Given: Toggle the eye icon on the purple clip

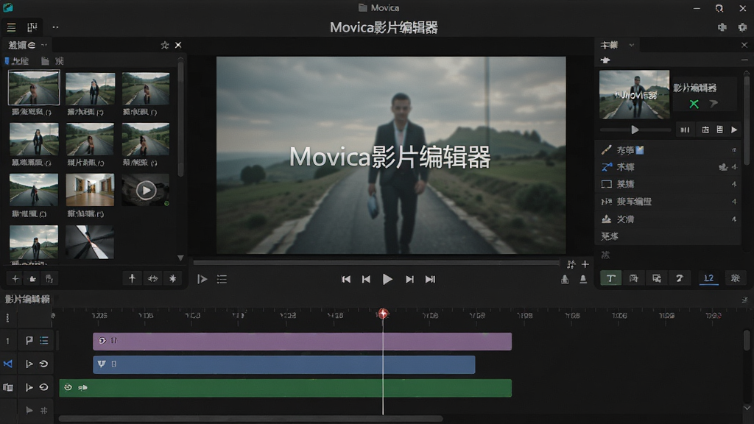Looking at the screenshot, I should coord(102,341).
